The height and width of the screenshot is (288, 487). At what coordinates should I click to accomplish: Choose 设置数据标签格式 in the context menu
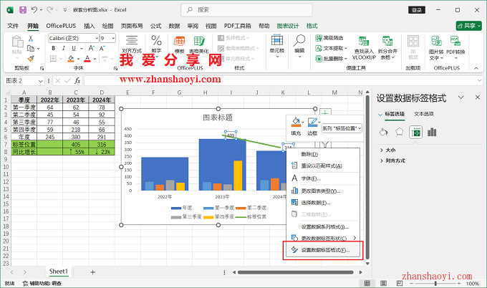tap(323, 250)
